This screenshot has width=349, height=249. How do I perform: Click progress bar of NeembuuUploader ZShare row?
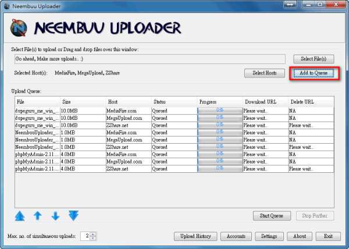point(220,147)
